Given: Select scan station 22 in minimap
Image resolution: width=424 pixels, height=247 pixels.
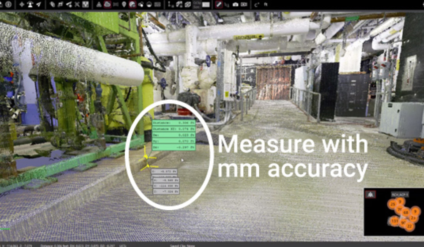Looking at the screenshot, I should pos(410,226).
